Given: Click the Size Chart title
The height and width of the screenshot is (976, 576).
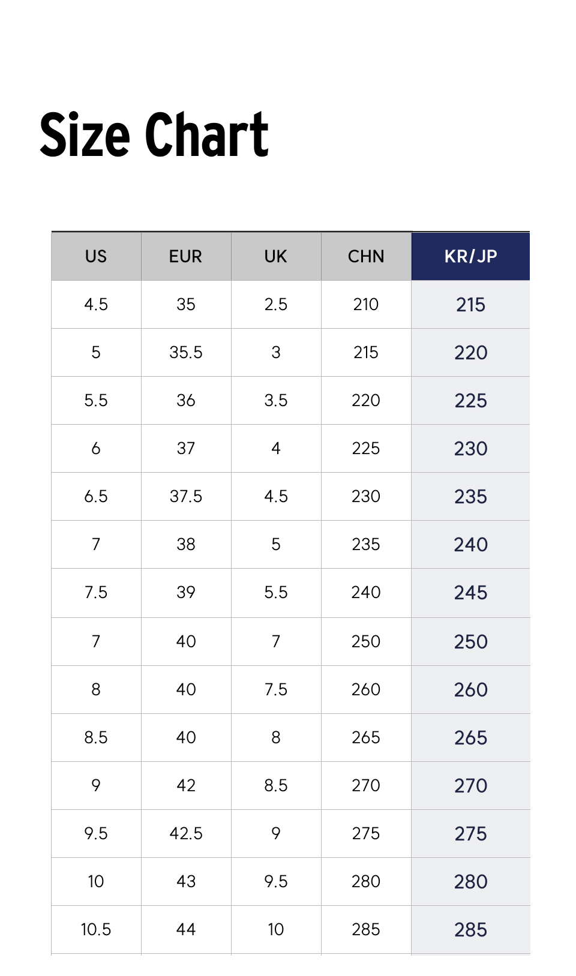Looking at the screenshot, I should point(154,135).
